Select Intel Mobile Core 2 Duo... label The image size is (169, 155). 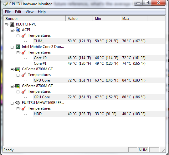coord(43,47)
